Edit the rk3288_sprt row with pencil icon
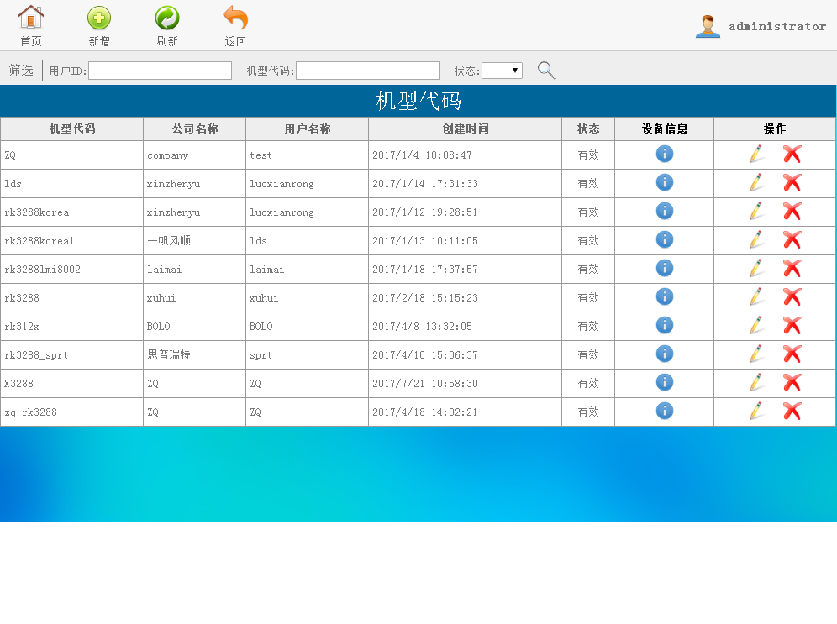Viewport: 837px width, 624px height. (756, 354)
